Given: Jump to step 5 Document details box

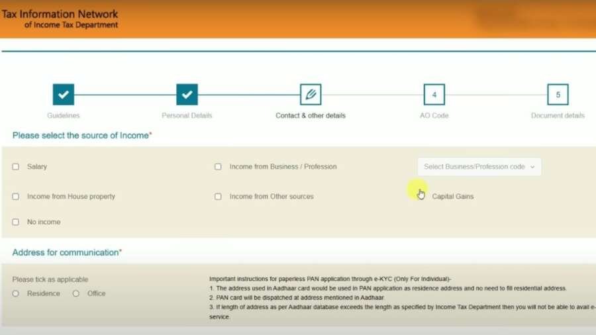Looking at the screenshot, I should pyautogui.click(x=558, y=95).
